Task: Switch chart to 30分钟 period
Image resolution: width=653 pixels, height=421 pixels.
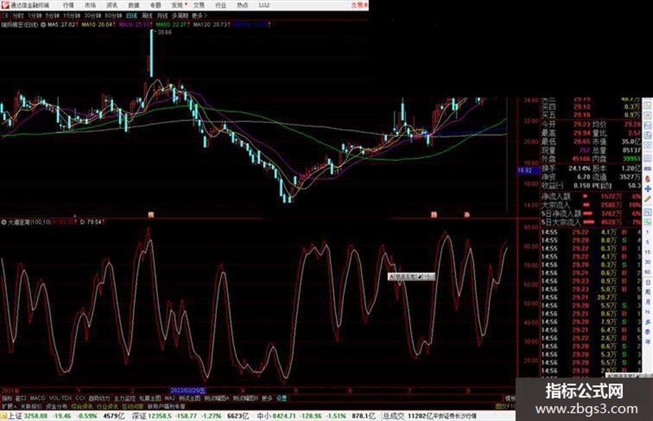Action: tap(93, 16)
